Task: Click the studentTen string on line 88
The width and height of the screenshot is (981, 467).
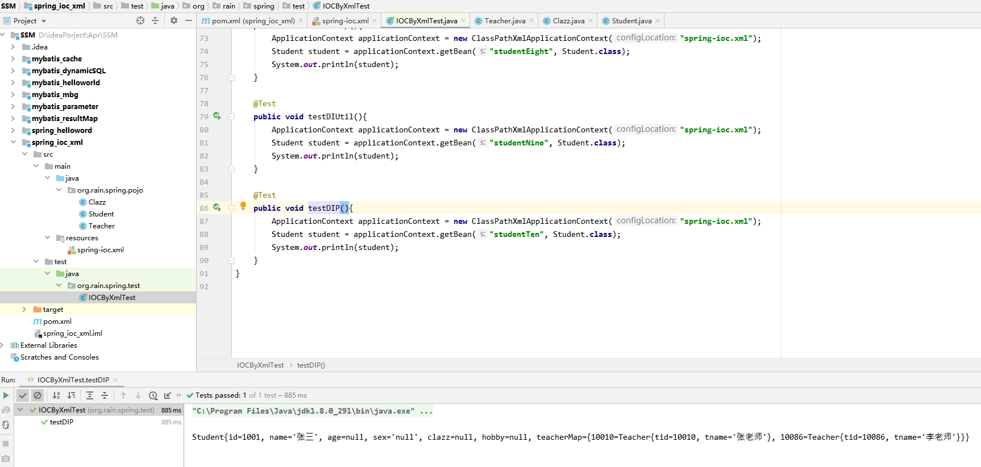Action: click(516, 234)
